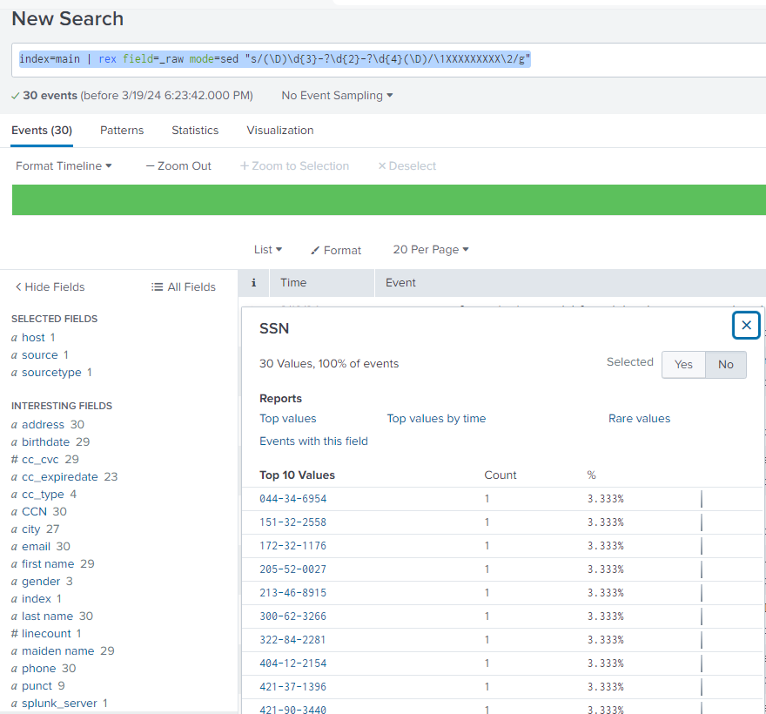Click the Zoom Out minus icon
Image resolution: width=766 pixels, height=714 pixels.
tap(150, 165)
